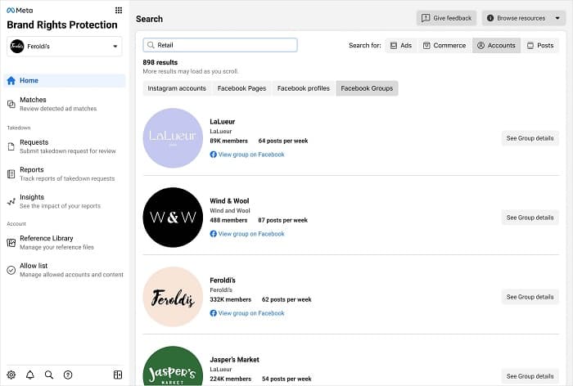Collapse sidebar using the panel toggle icon
Screen dimensions: 573x386
[118, 375]
